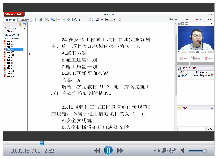Click the chat message input field
Image resolution: width=217 pixels, height=159 pixels.
pos(192,129)
